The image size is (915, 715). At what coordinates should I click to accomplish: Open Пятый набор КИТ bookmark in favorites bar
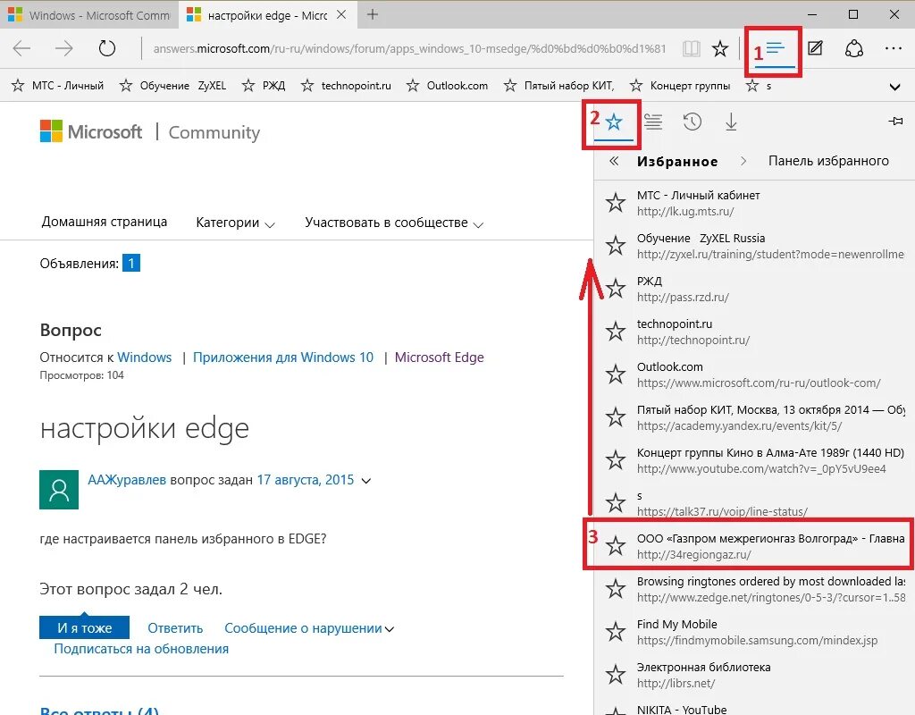pos(559,86)
